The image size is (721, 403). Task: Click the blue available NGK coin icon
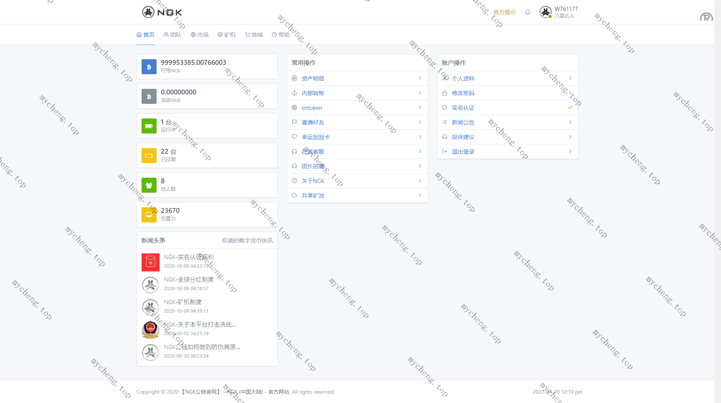149,67
